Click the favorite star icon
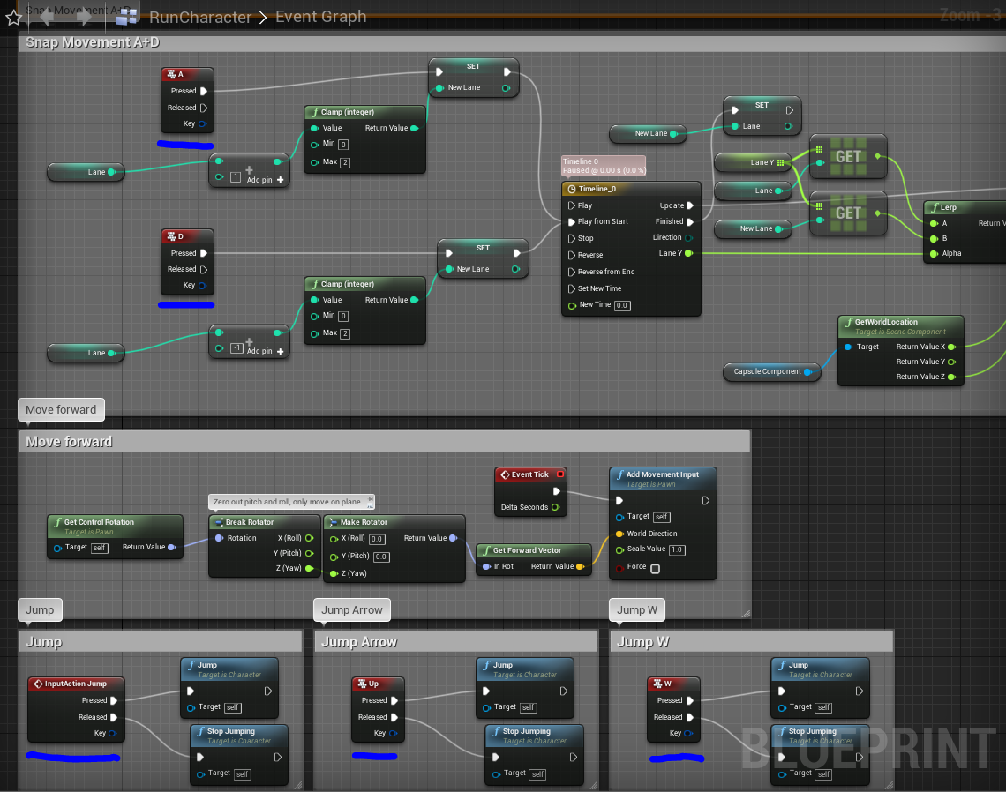The image size is (1006, 792). [12, 17]
